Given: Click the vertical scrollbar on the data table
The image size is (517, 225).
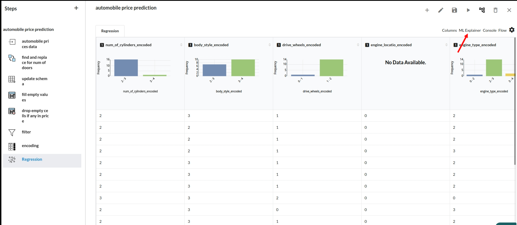Looking at the screenshot, I should 515,101.
